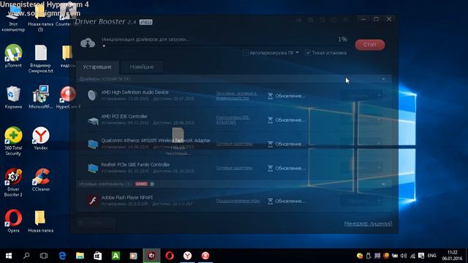Select the Opera desktop shortcut

click(13, 221)
